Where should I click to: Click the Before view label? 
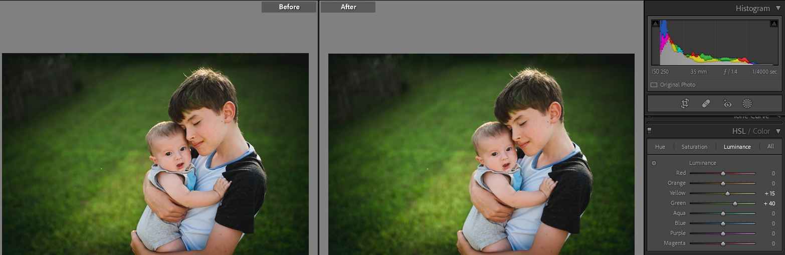pos(289,7)
